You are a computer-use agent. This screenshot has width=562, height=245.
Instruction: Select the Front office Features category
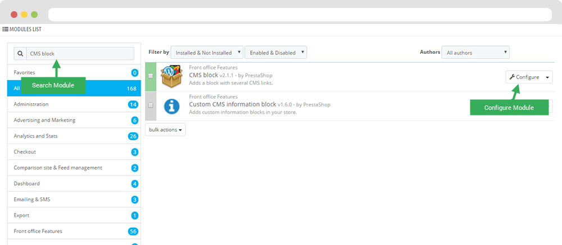coord(38,231)
